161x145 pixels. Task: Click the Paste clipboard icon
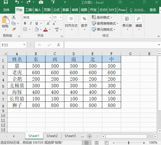[x=5, y=22]
